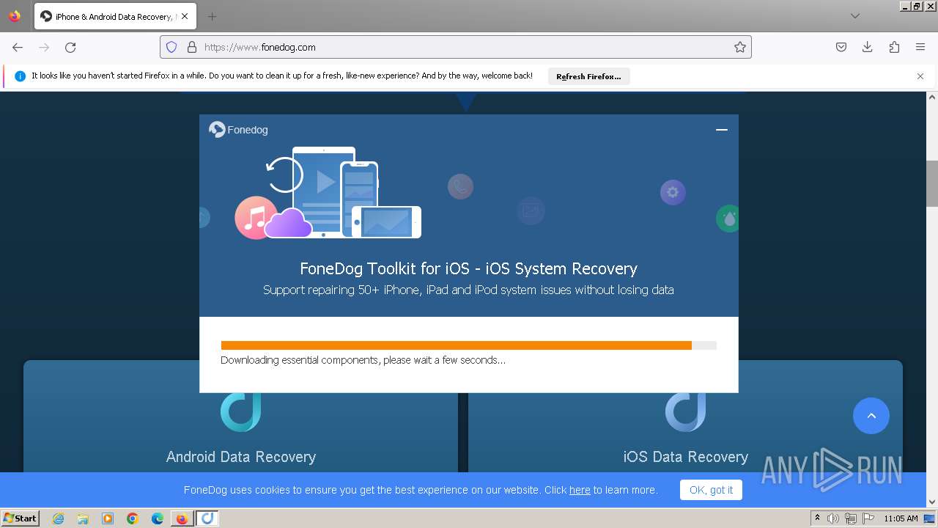The height and width of the screenshot is (528, 938).
Task: Open the Save to Pocket icon
Action: point(841,47)
